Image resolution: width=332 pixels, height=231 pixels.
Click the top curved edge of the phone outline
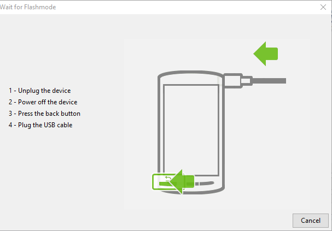pyautogui.click(x=190, y=73)
